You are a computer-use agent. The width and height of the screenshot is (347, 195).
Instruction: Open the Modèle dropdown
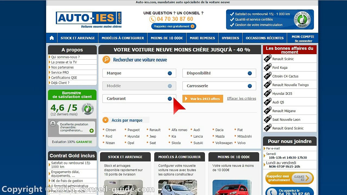click(x=139, y=86)
